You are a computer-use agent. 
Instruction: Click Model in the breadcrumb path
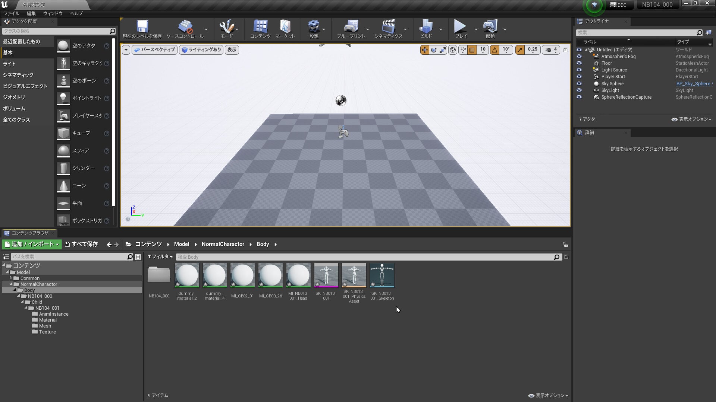[182, 245]
